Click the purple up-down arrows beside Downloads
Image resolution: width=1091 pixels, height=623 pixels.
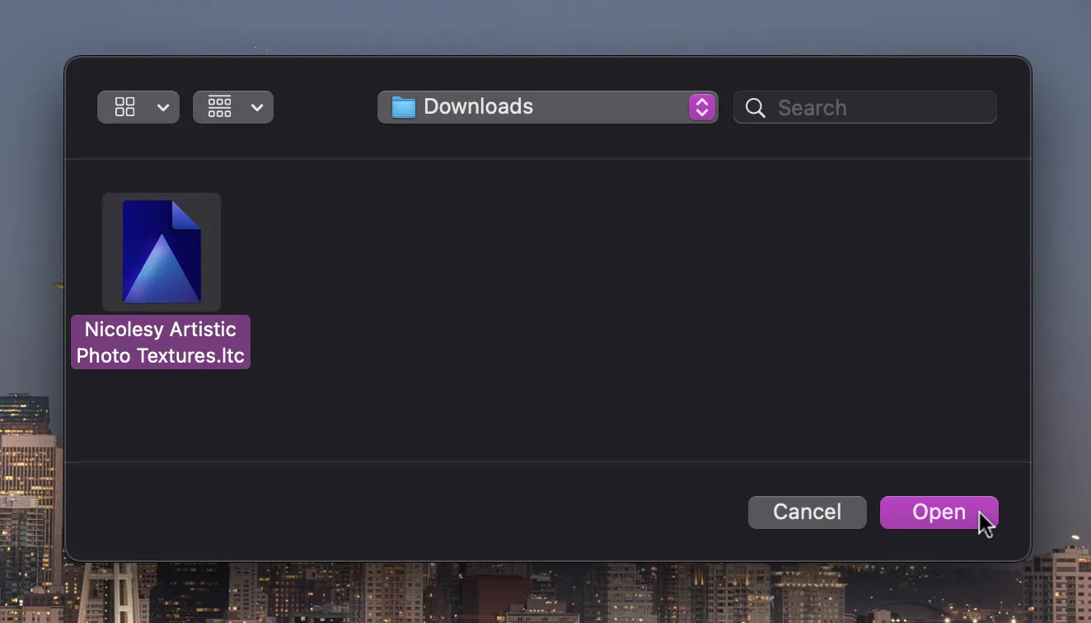(701, 107)
